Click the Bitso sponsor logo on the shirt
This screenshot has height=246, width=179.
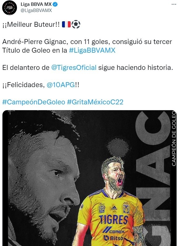point(113,238)
